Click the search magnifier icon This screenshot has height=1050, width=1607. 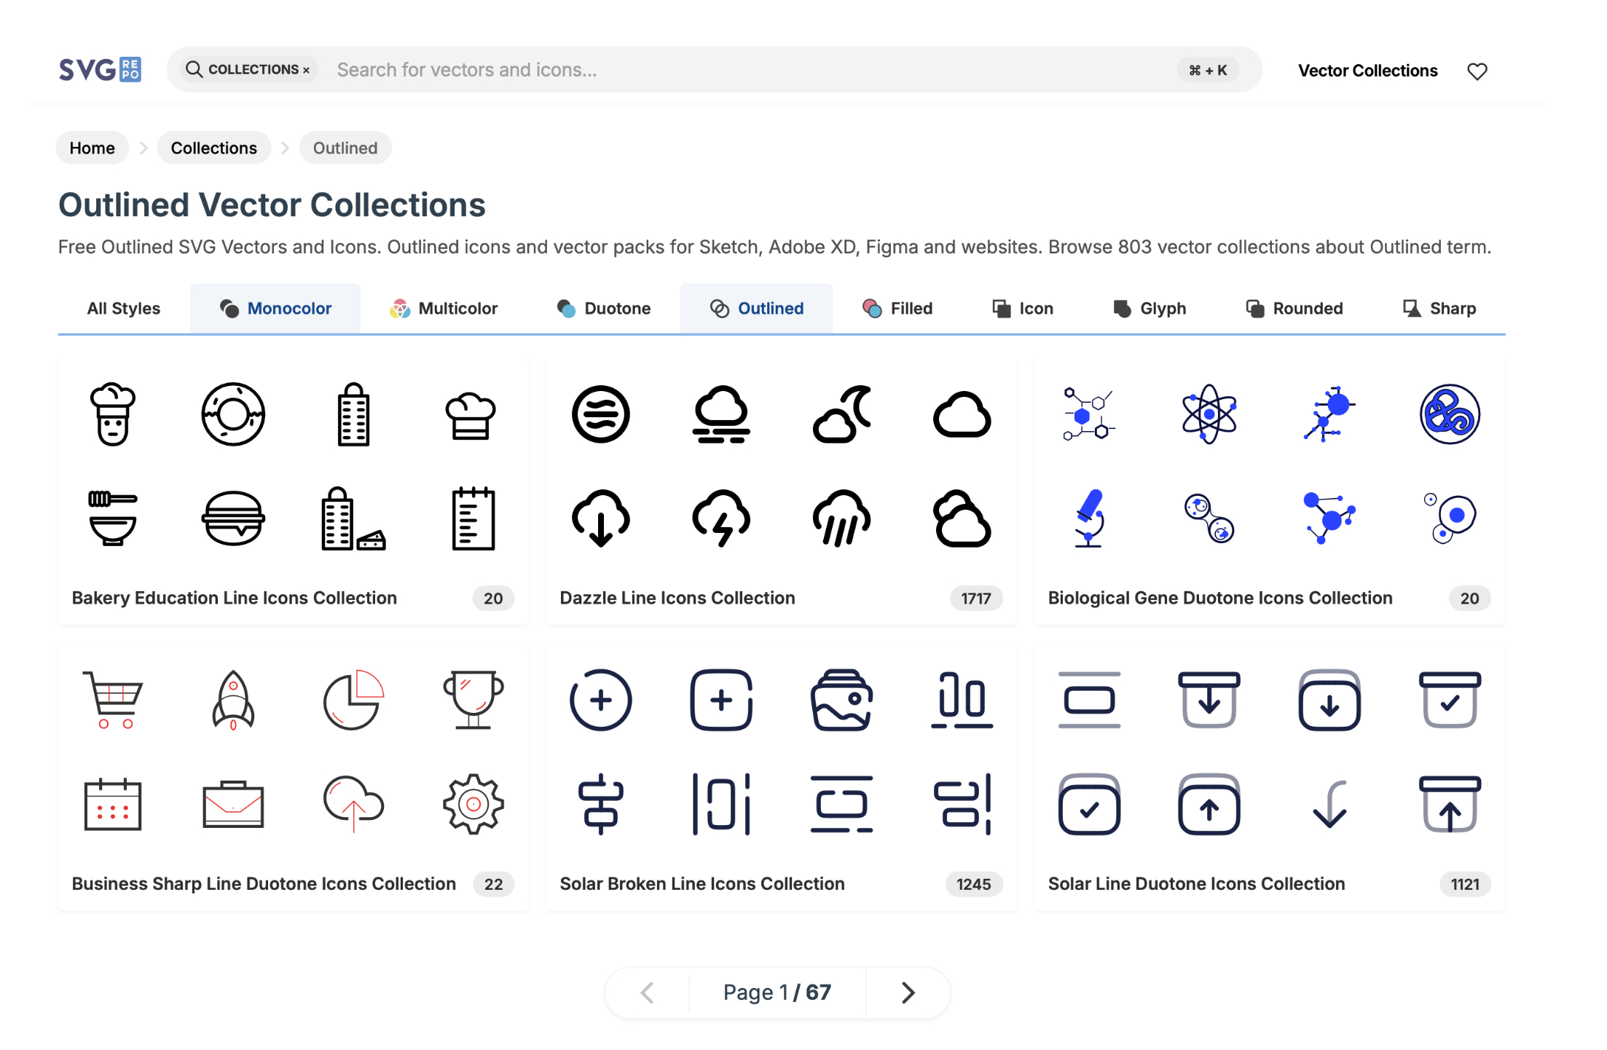click(193, 69)
